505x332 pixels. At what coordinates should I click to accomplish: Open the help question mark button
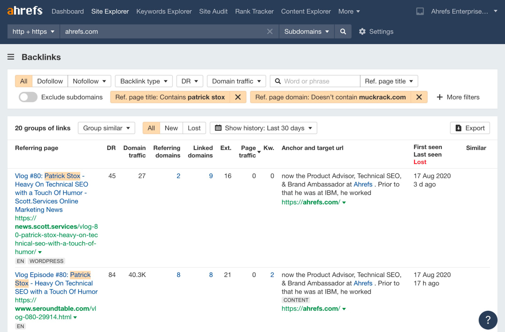click(x=488, y=320)
